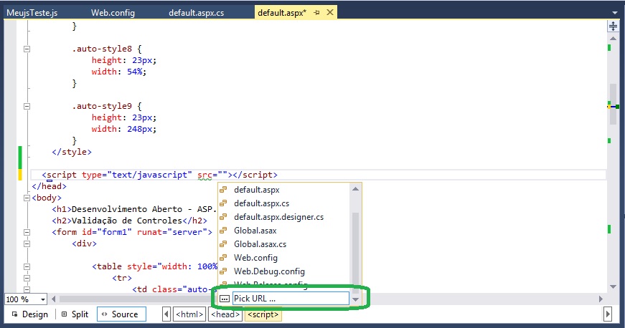Viewport: 625px width, 328px height.
Task: Switch to Design view
Action: click(x=29, y=314)
